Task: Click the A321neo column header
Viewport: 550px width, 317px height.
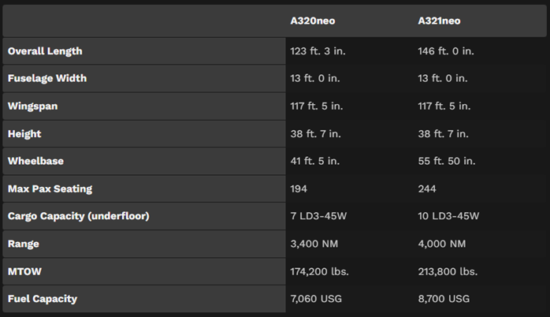Action: 439,21
